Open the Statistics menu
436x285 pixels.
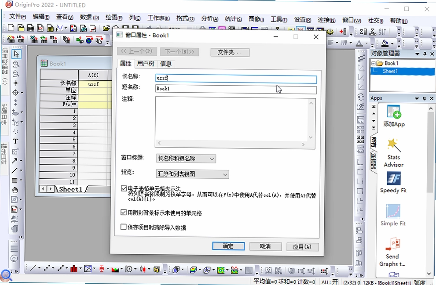tap(233, 19)
